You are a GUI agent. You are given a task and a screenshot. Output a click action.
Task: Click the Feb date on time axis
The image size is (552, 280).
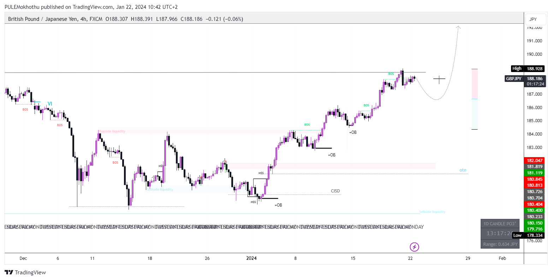click(502, 258)
